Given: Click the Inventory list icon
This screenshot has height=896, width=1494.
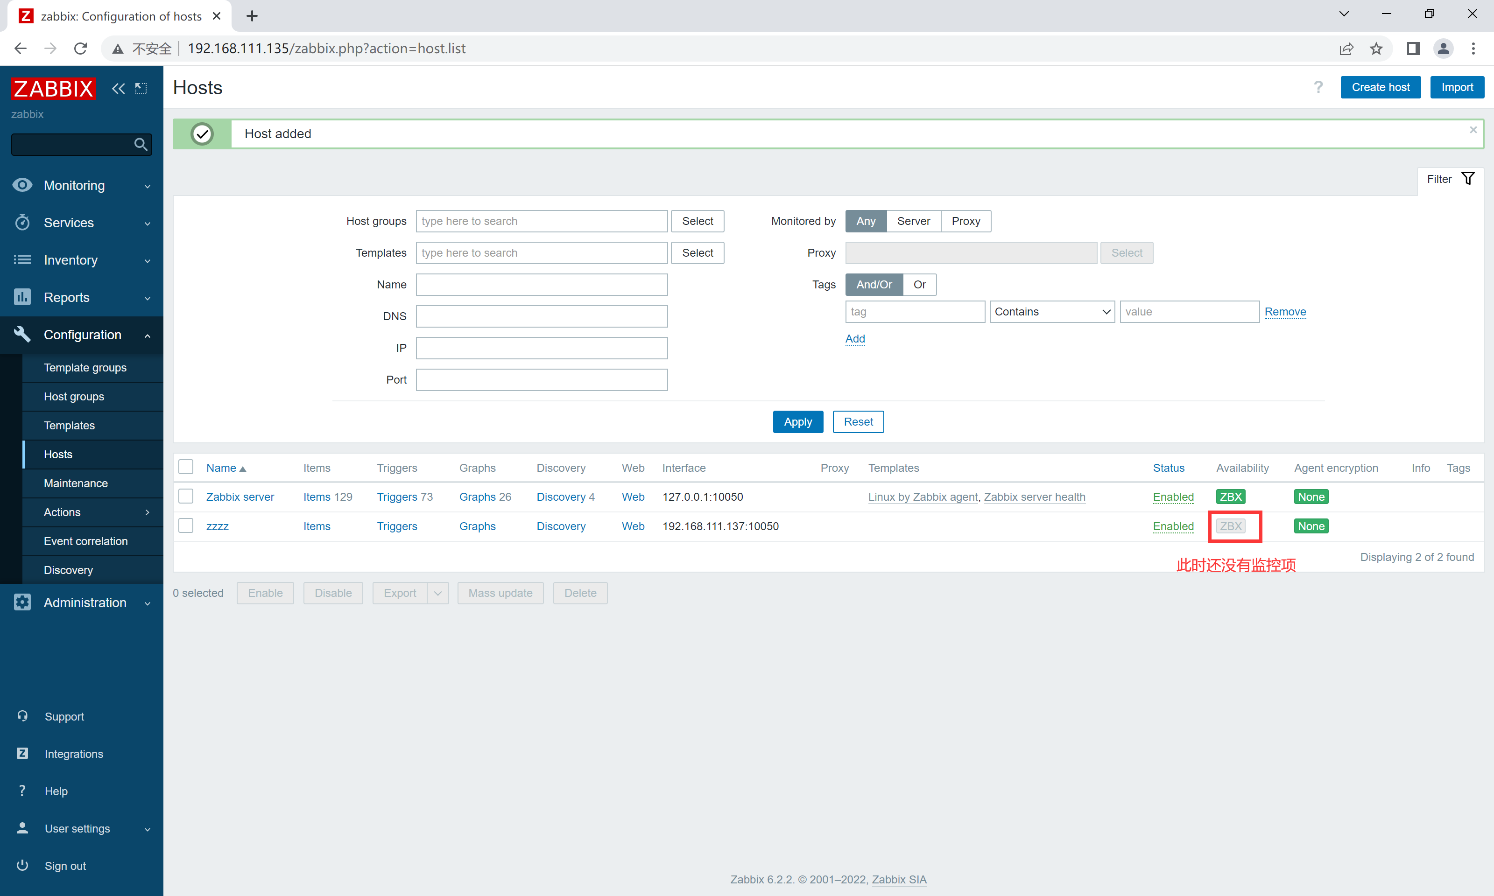Looking at the screenshot, I should tap(22, 259).
